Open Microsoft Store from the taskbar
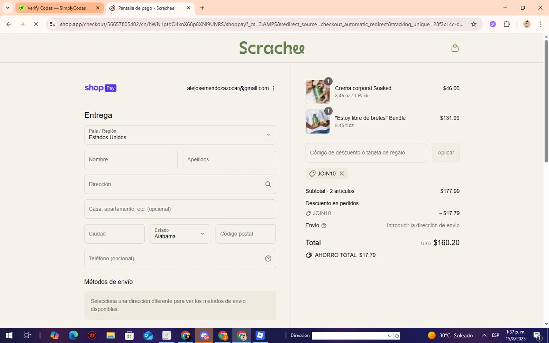Screen dimensions: 549x343 (x=129, y=335)
